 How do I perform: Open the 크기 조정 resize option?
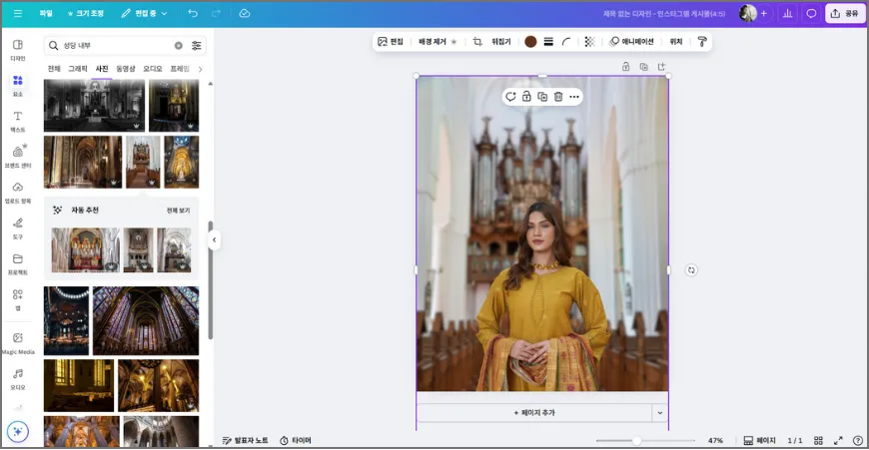(x=86, y=13)
